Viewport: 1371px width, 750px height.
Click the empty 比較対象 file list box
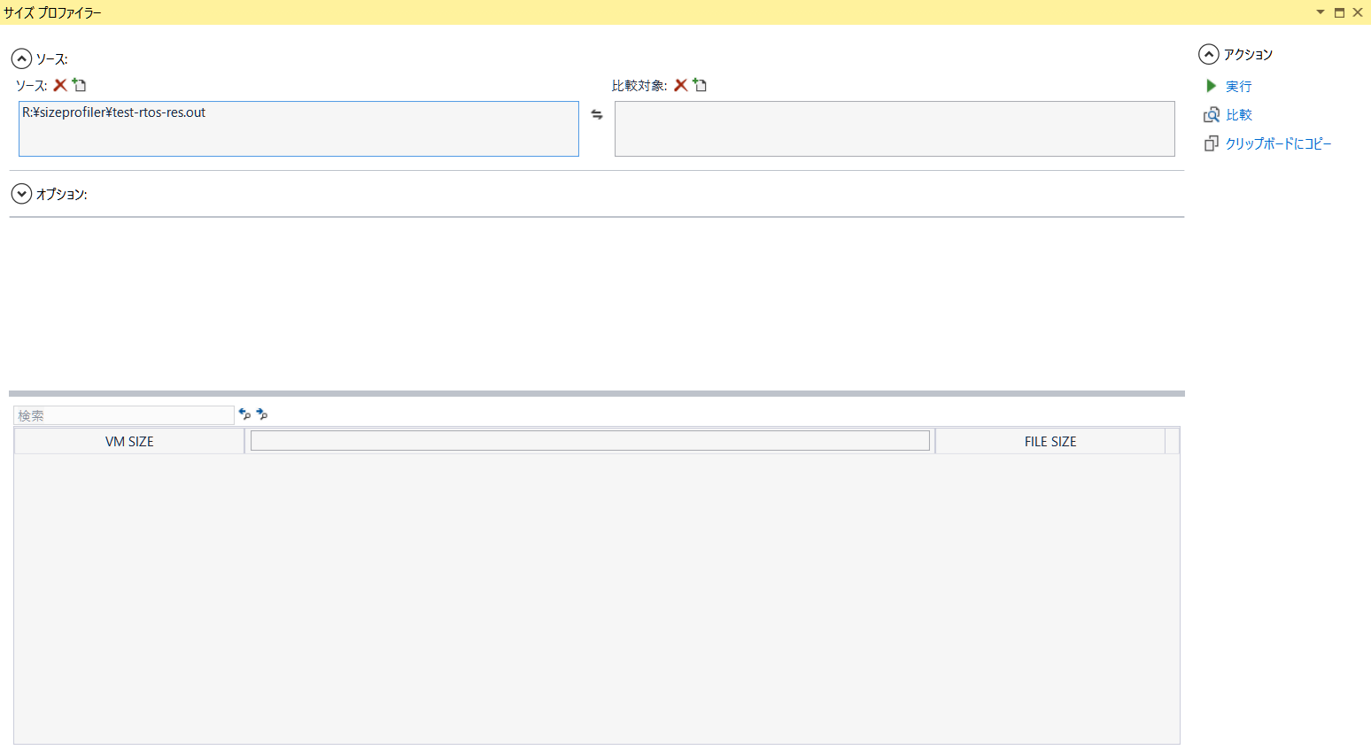895,129
